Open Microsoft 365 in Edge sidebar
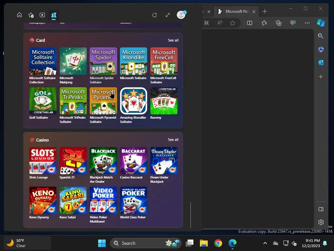This screenshot has width=334, height=251. pyautogui.click(x=321, y=49)
